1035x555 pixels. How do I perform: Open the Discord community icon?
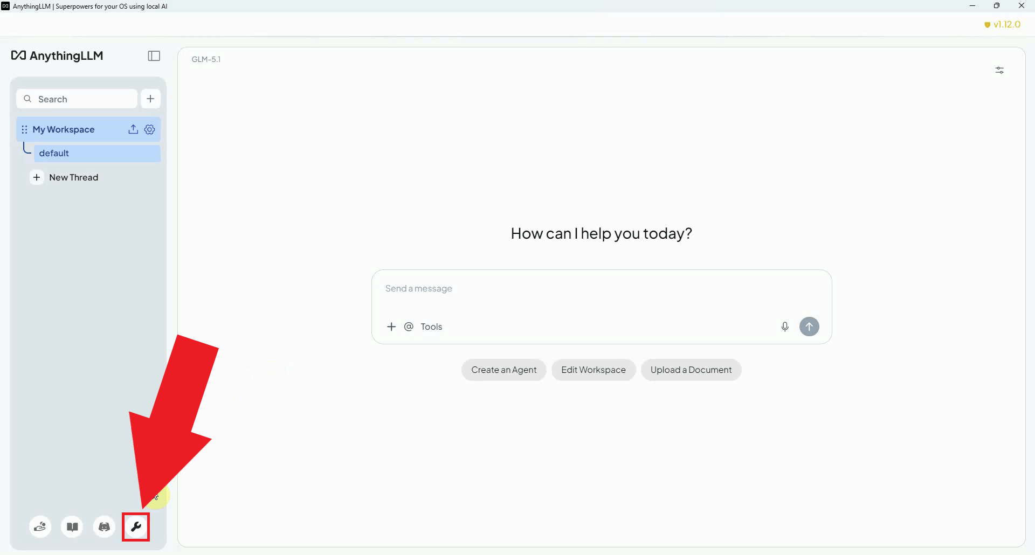[104, 526]
